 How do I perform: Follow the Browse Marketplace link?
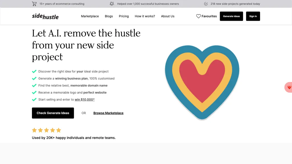(x=108, y=113)
